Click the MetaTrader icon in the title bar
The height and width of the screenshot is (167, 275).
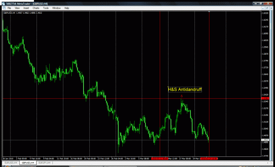pos(4,4)
